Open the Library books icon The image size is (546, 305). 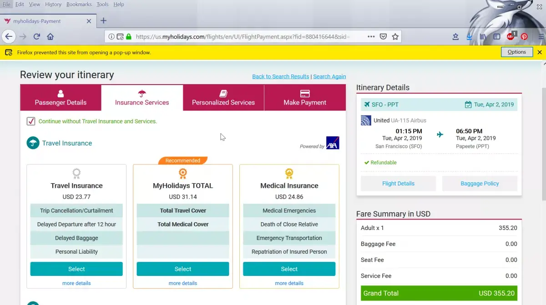(x=483, y=36)
